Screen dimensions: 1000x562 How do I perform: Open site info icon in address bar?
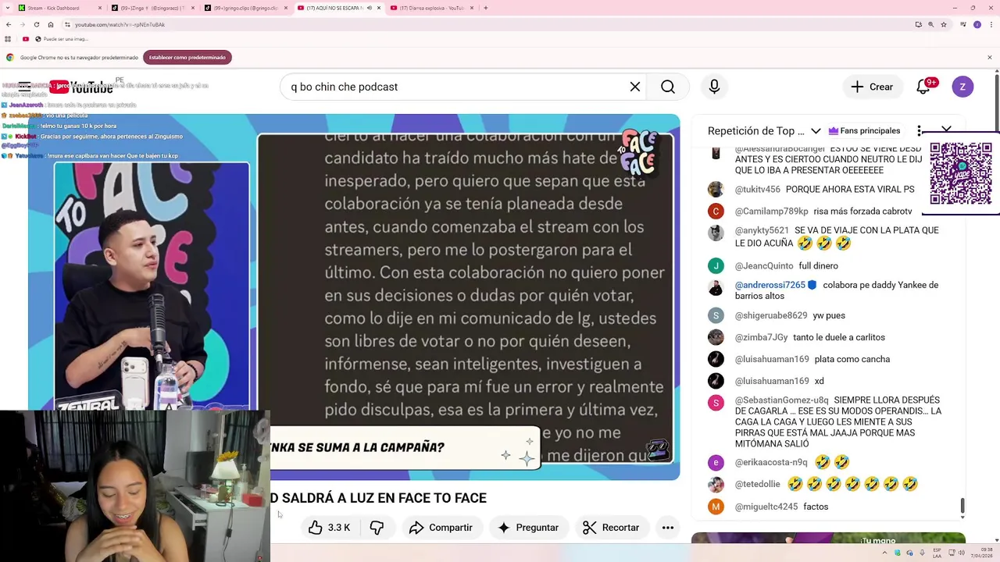[x=67, y=24]
